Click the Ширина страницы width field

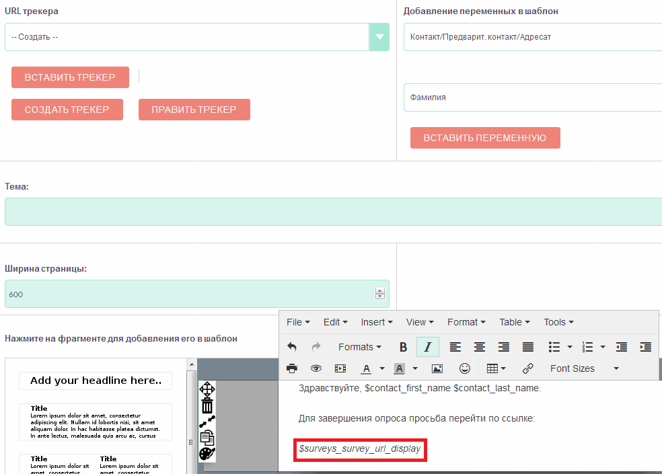tap(196, 294)
